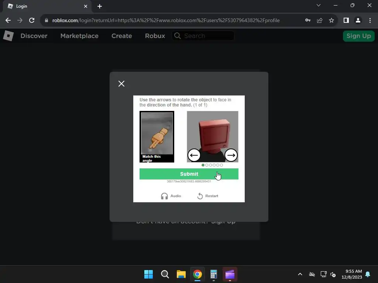The height and width of the screenshot is (283, 378).
Task: Go back in browser history
Action: pos(8,21)
